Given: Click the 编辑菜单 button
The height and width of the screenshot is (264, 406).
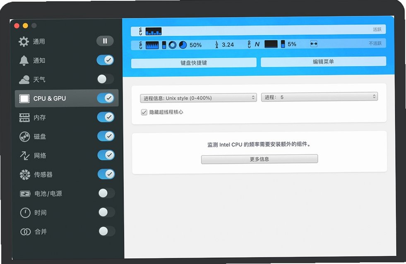Looking at the screenshot, I should pyautogui.click(x=323, y=62).
